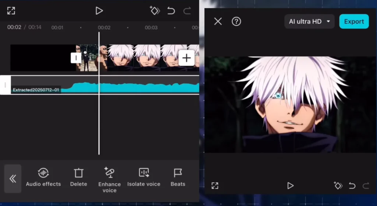Go back with the double chevron button

[x=13, y=179]
